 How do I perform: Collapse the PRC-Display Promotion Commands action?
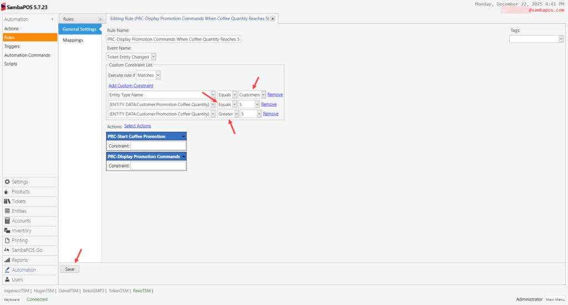click(183, 156)
